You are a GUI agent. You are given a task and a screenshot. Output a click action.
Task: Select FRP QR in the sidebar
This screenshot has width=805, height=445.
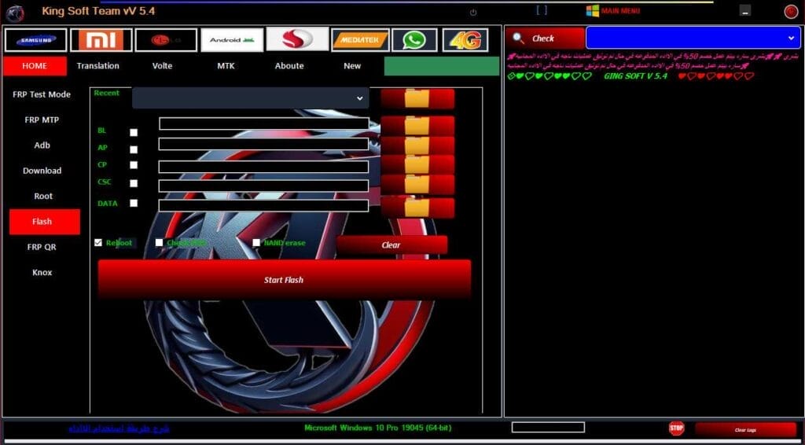42,247
